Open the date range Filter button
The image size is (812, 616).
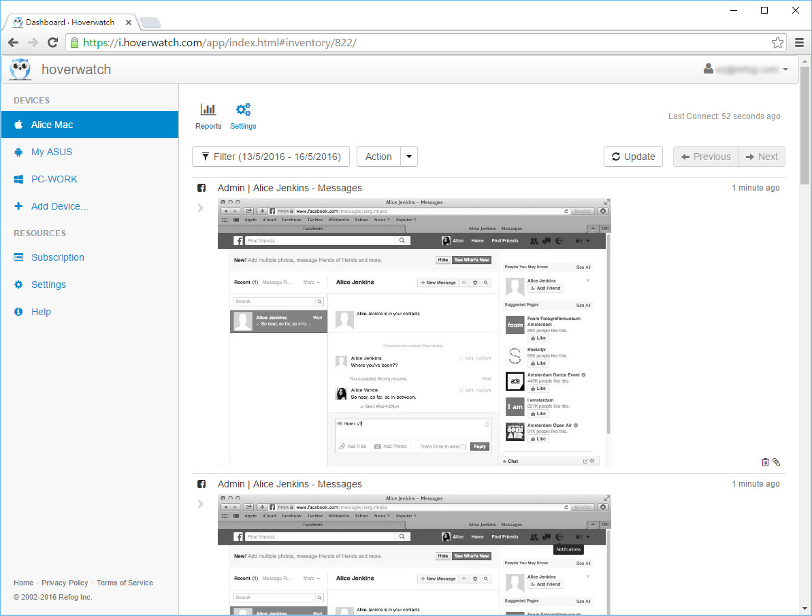coord(271,157)
